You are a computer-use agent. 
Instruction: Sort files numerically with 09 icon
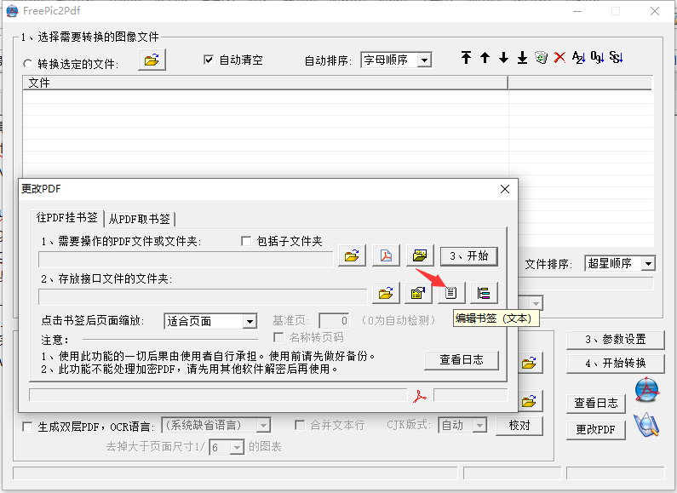(x=597, y=57)
